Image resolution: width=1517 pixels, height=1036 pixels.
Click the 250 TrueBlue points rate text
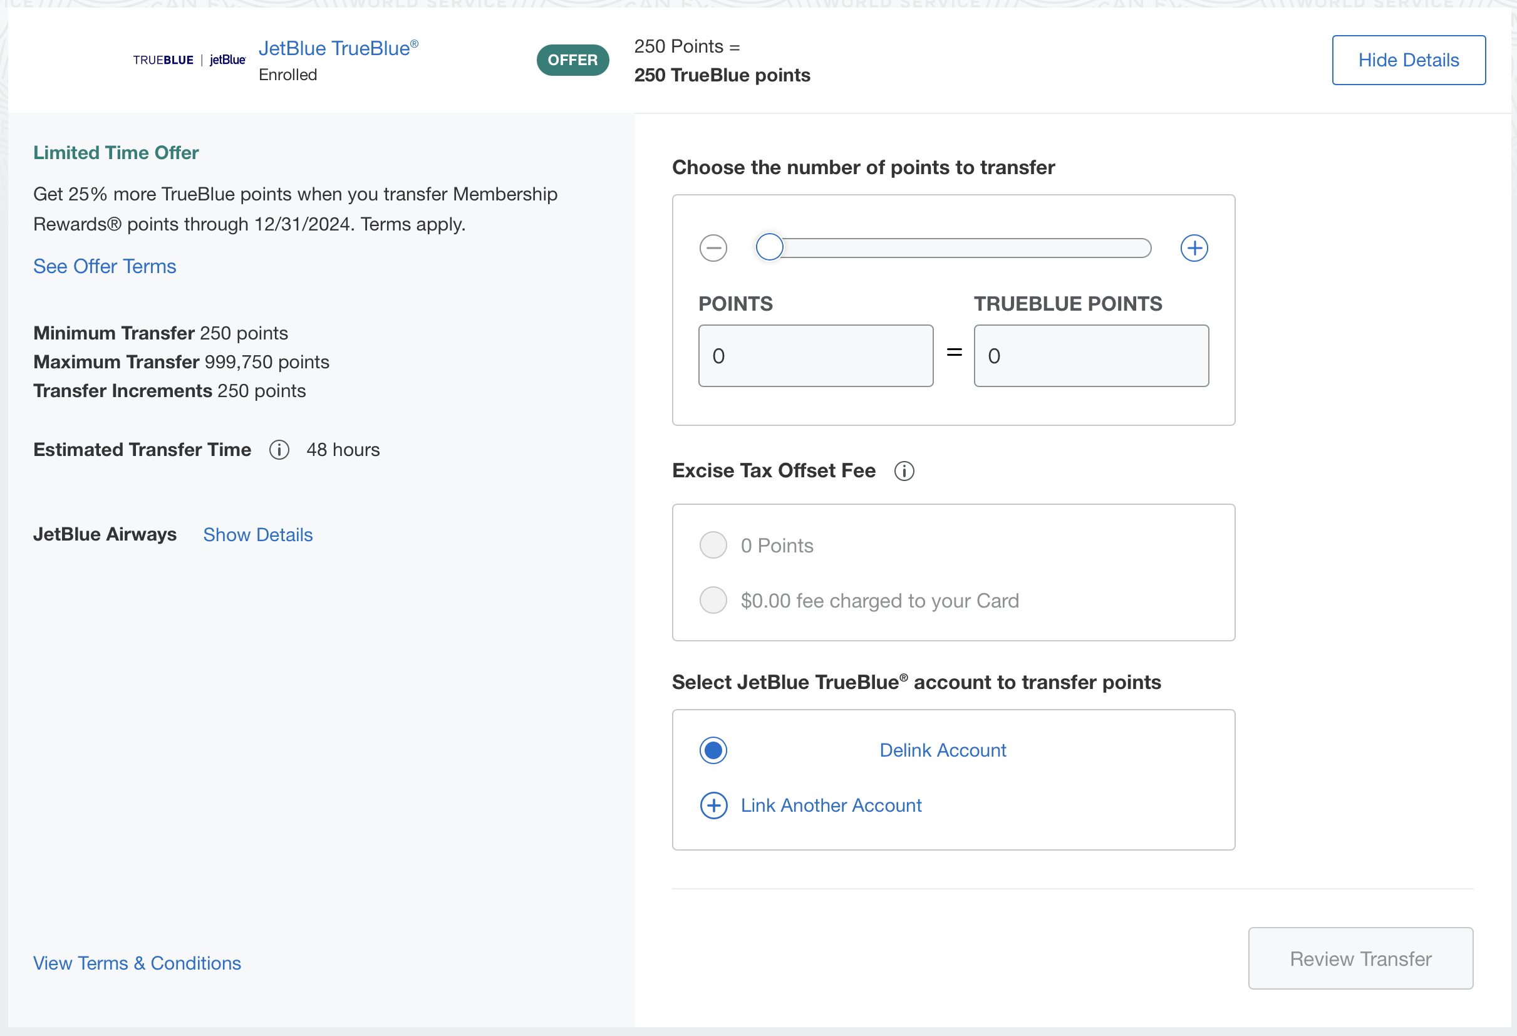(x=722, y=75)
